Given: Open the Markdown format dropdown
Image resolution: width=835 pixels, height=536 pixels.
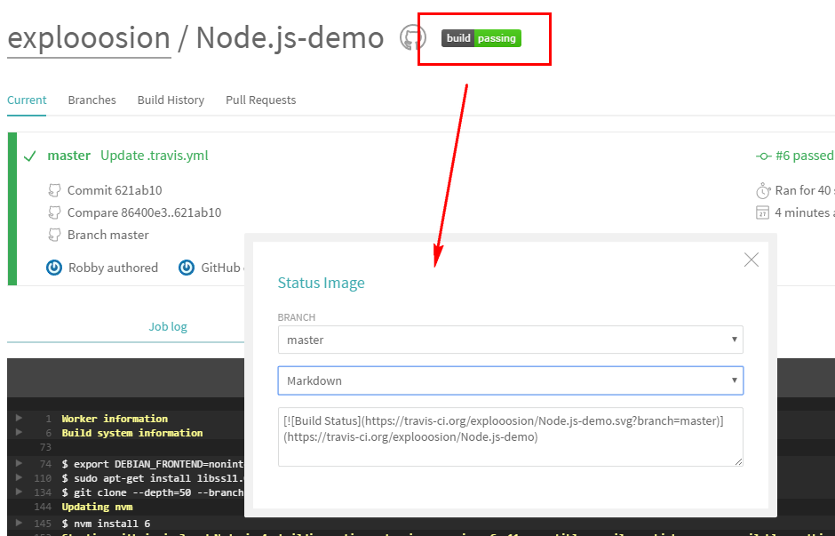Looking at the screenshot, I should (510, 380).
